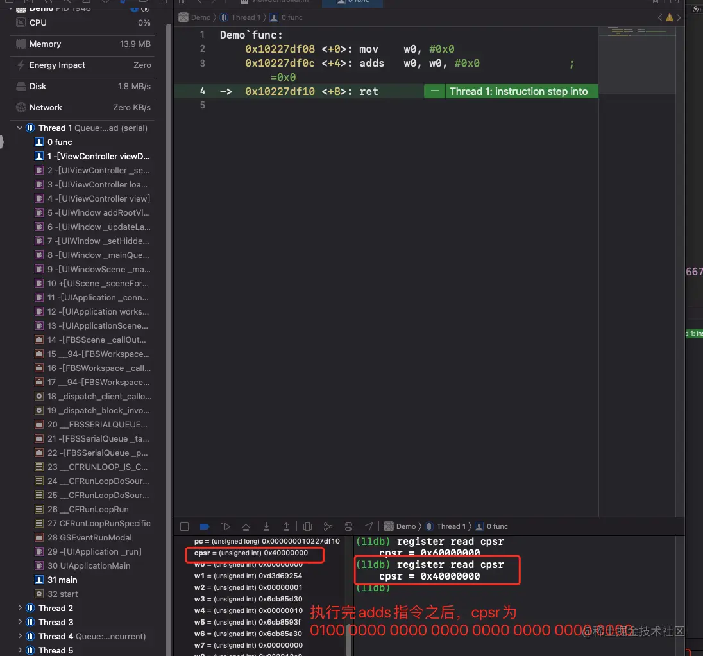Open the Debug Memory Graph tool
The image size is (703, 656).
click(x=328, y=526)
